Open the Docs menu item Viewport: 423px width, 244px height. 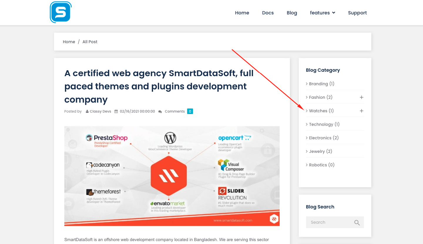tap(268, 13)
